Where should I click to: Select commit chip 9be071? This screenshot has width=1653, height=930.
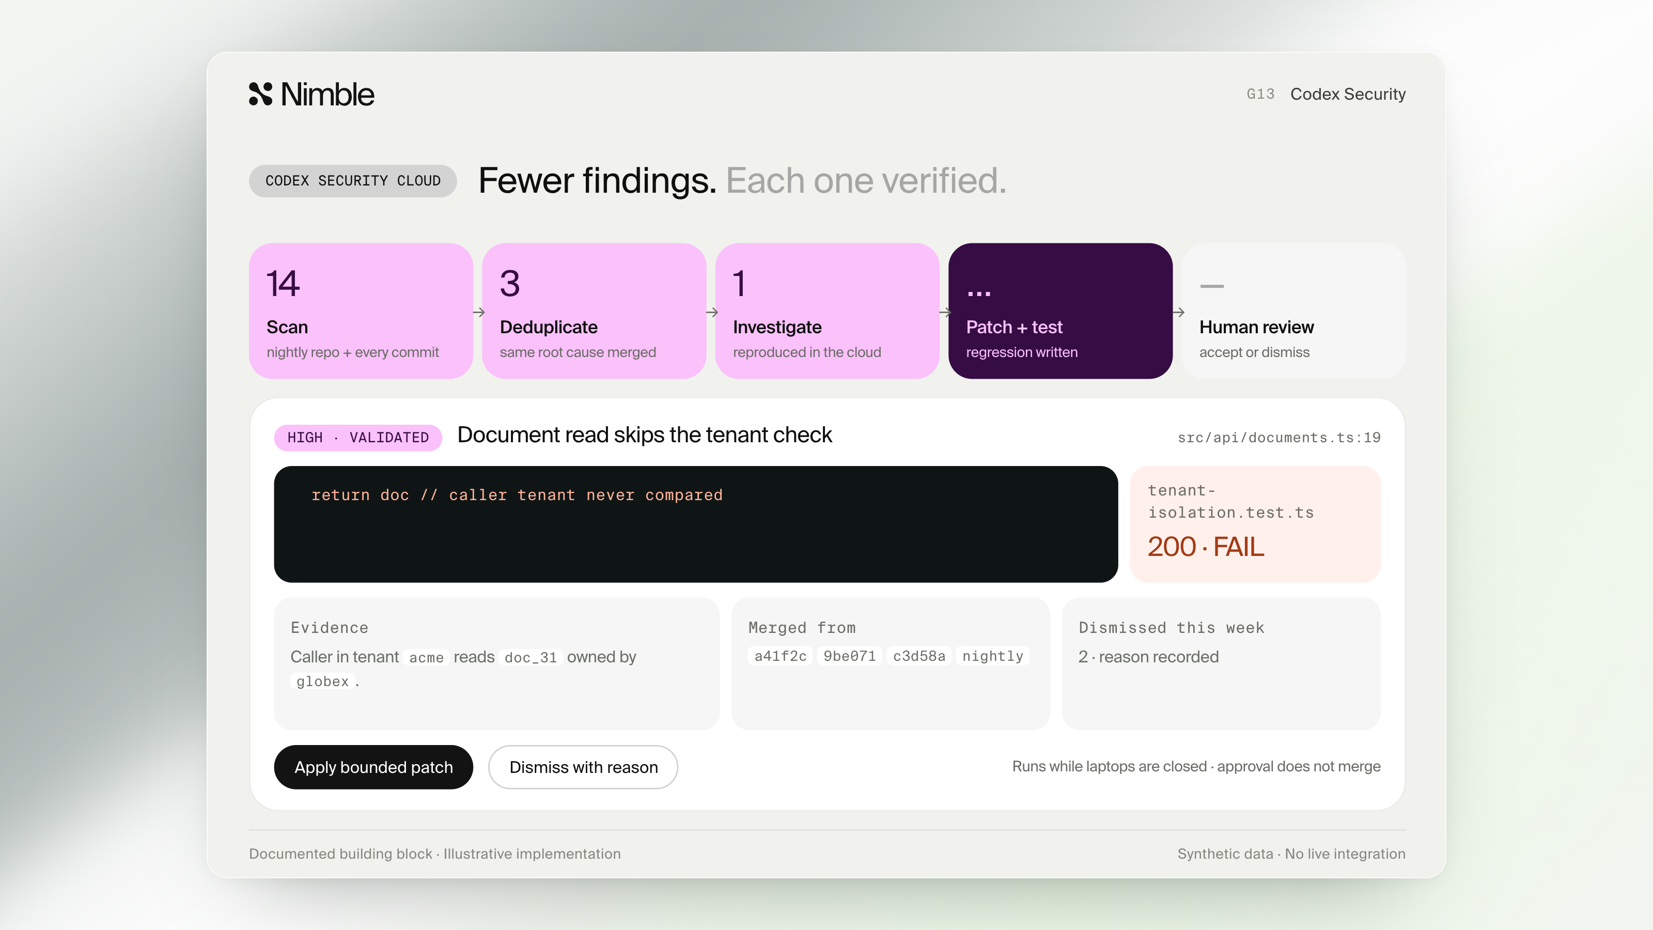(850, 656)
